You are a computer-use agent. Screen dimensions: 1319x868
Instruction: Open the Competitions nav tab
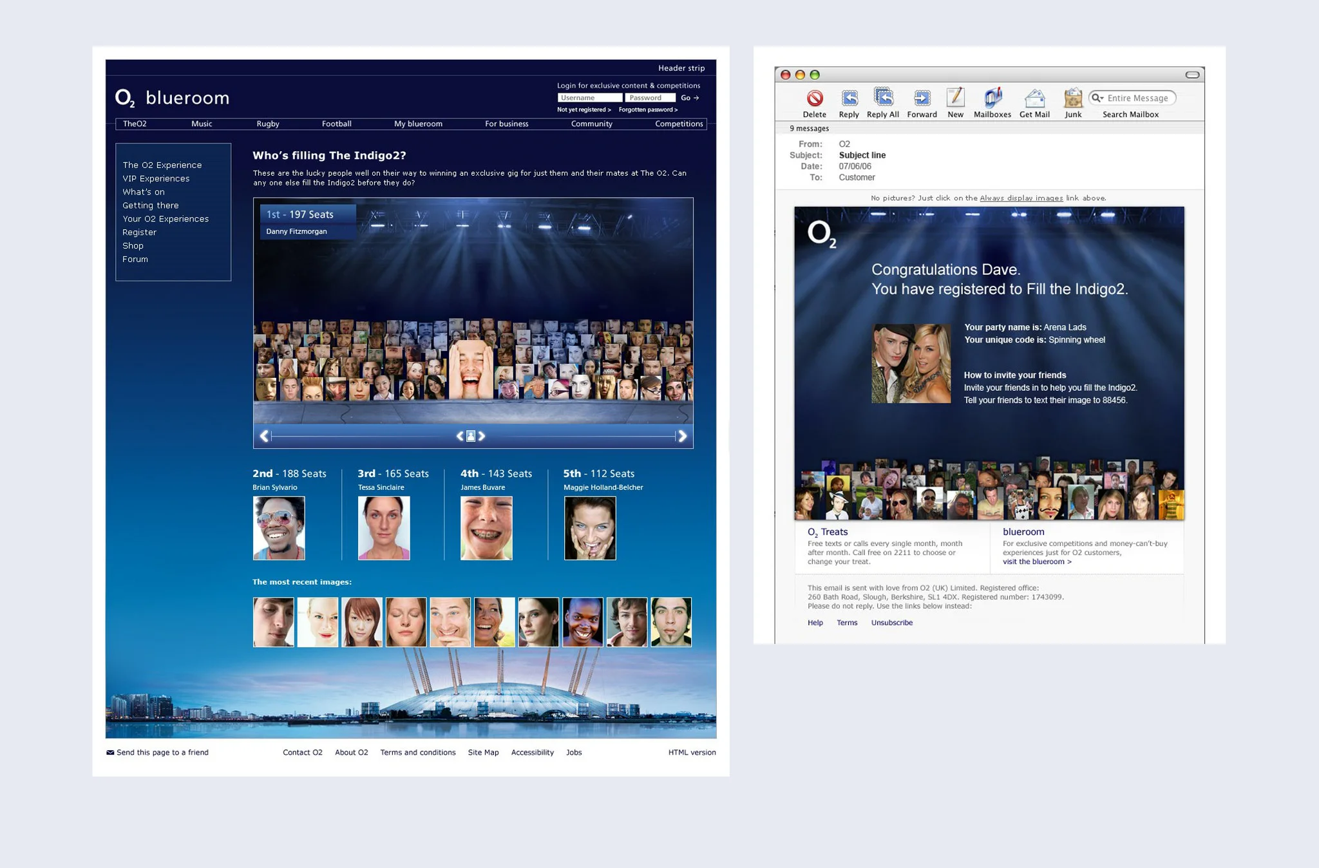678,124
